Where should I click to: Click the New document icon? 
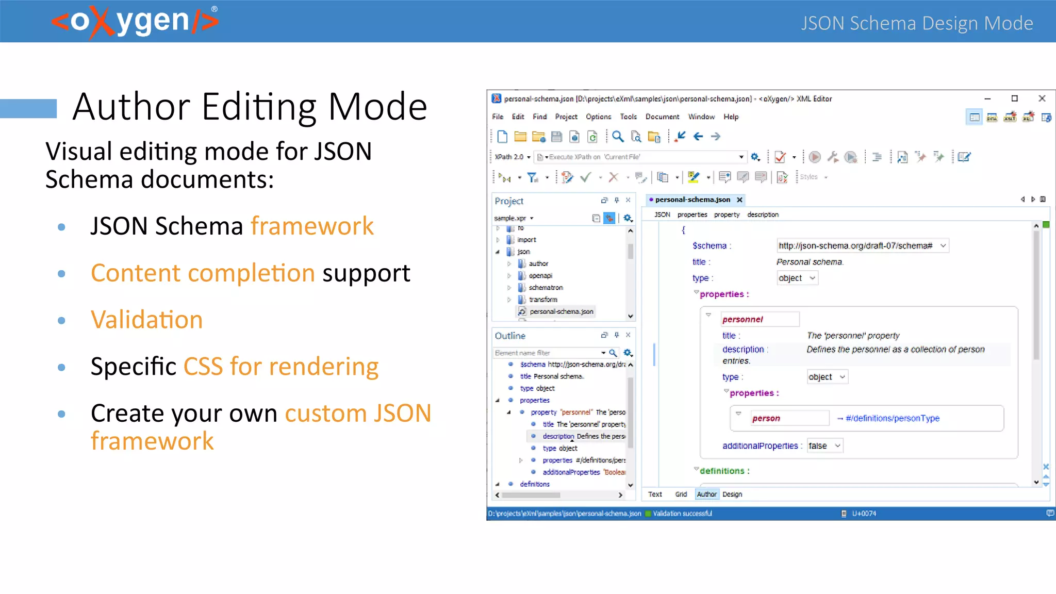502,137
